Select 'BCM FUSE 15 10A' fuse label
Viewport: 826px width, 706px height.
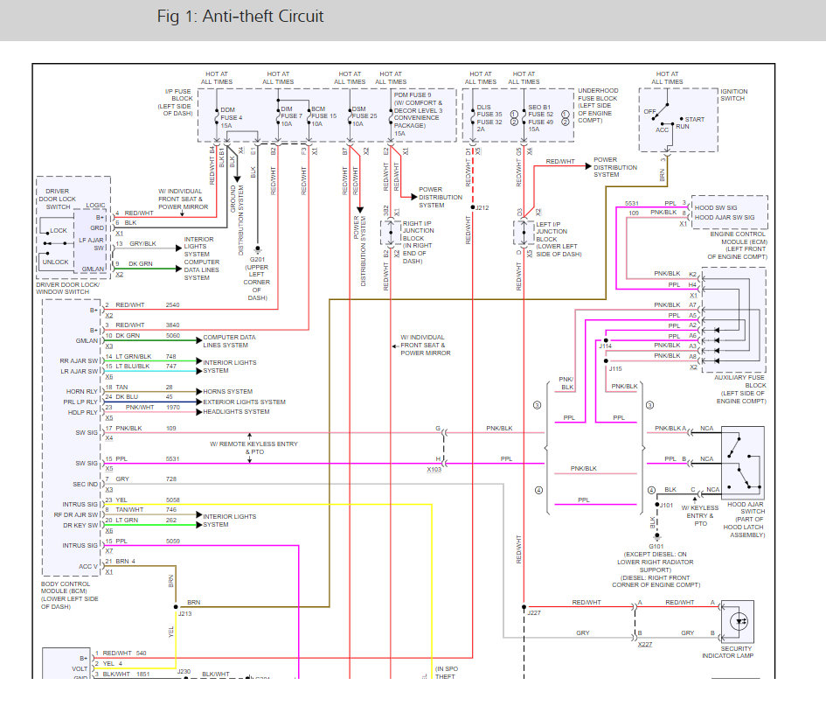[323, 116]
